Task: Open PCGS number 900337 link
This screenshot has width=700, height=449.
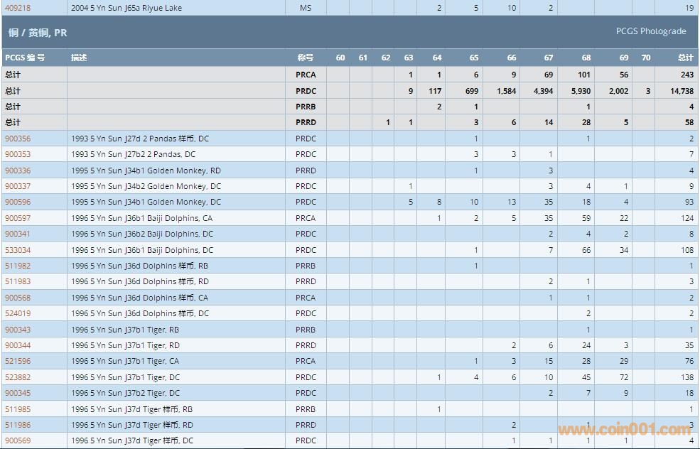Action: pos(18,186)
